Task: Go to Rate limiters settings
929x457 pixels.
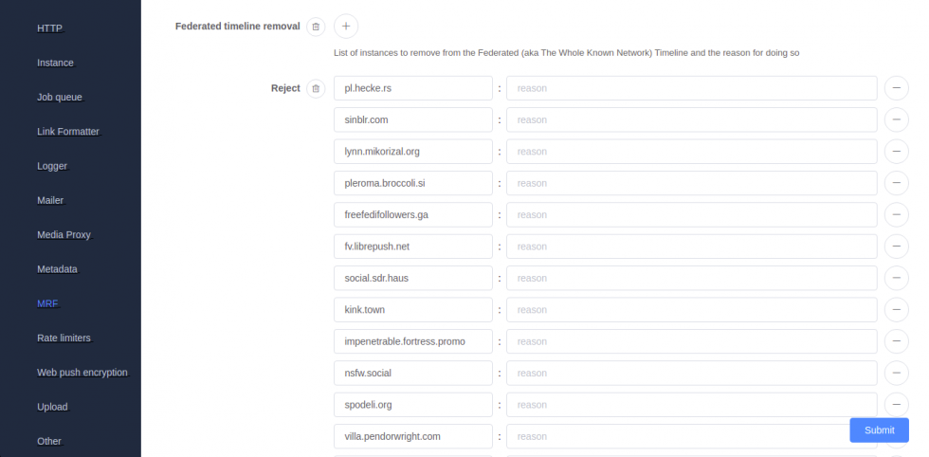Action: (64, 338)
